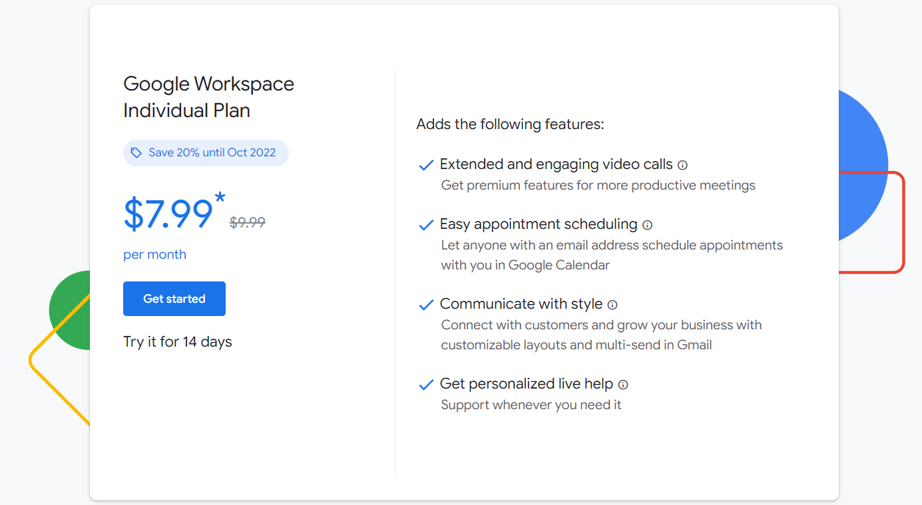
Task: Click the $7.99 price text
Action: (x=168, y=214)
